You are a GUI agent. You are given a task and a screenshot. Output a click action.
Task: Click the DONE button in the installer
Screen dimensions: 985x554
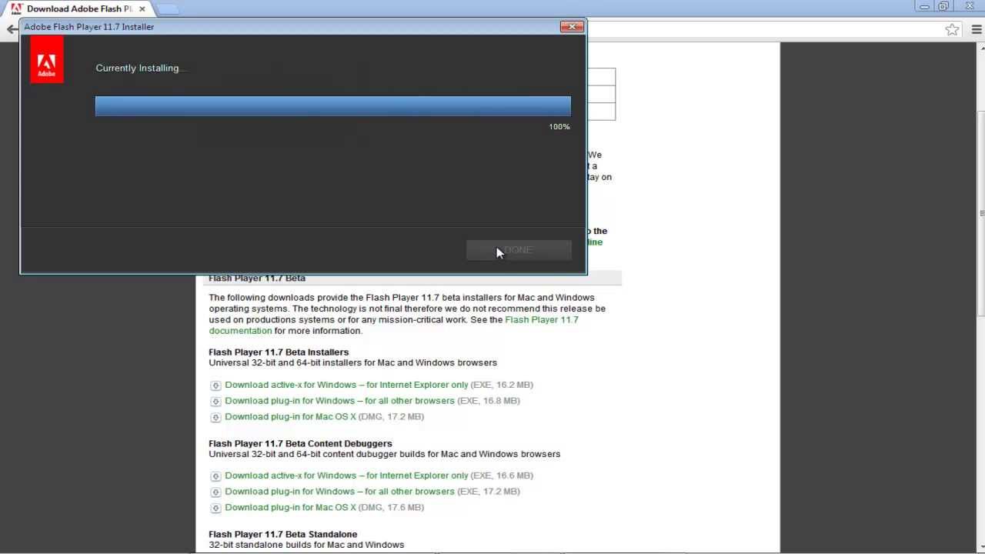pyautogui.click(x=519, y=250)
